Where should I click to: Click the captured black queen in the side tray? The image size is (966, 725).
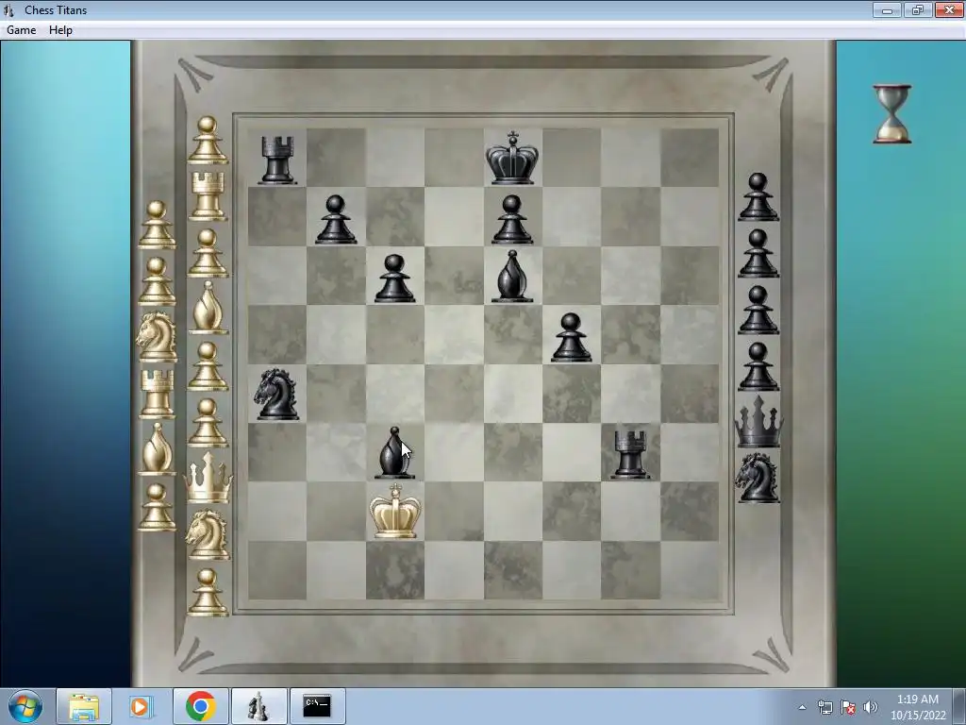[x=758, y=422]
